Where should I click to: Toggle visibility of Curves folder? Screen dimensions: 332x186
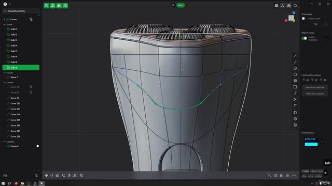tap(31, 19)
